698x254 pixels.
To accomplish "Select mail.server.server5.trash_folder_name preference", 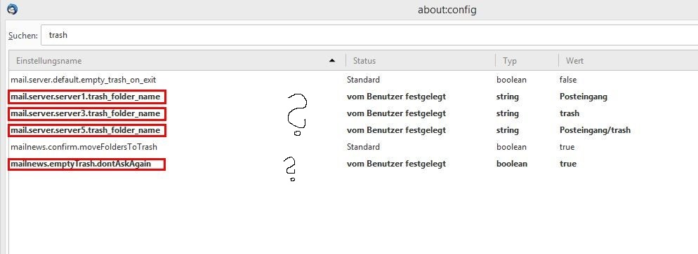I will coord(87,130).
